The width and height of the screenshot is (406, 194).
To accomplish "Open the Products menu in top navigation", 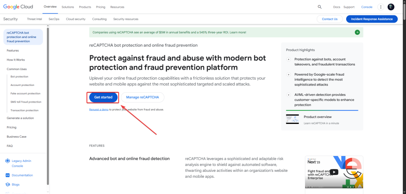I will pos(85,7).
